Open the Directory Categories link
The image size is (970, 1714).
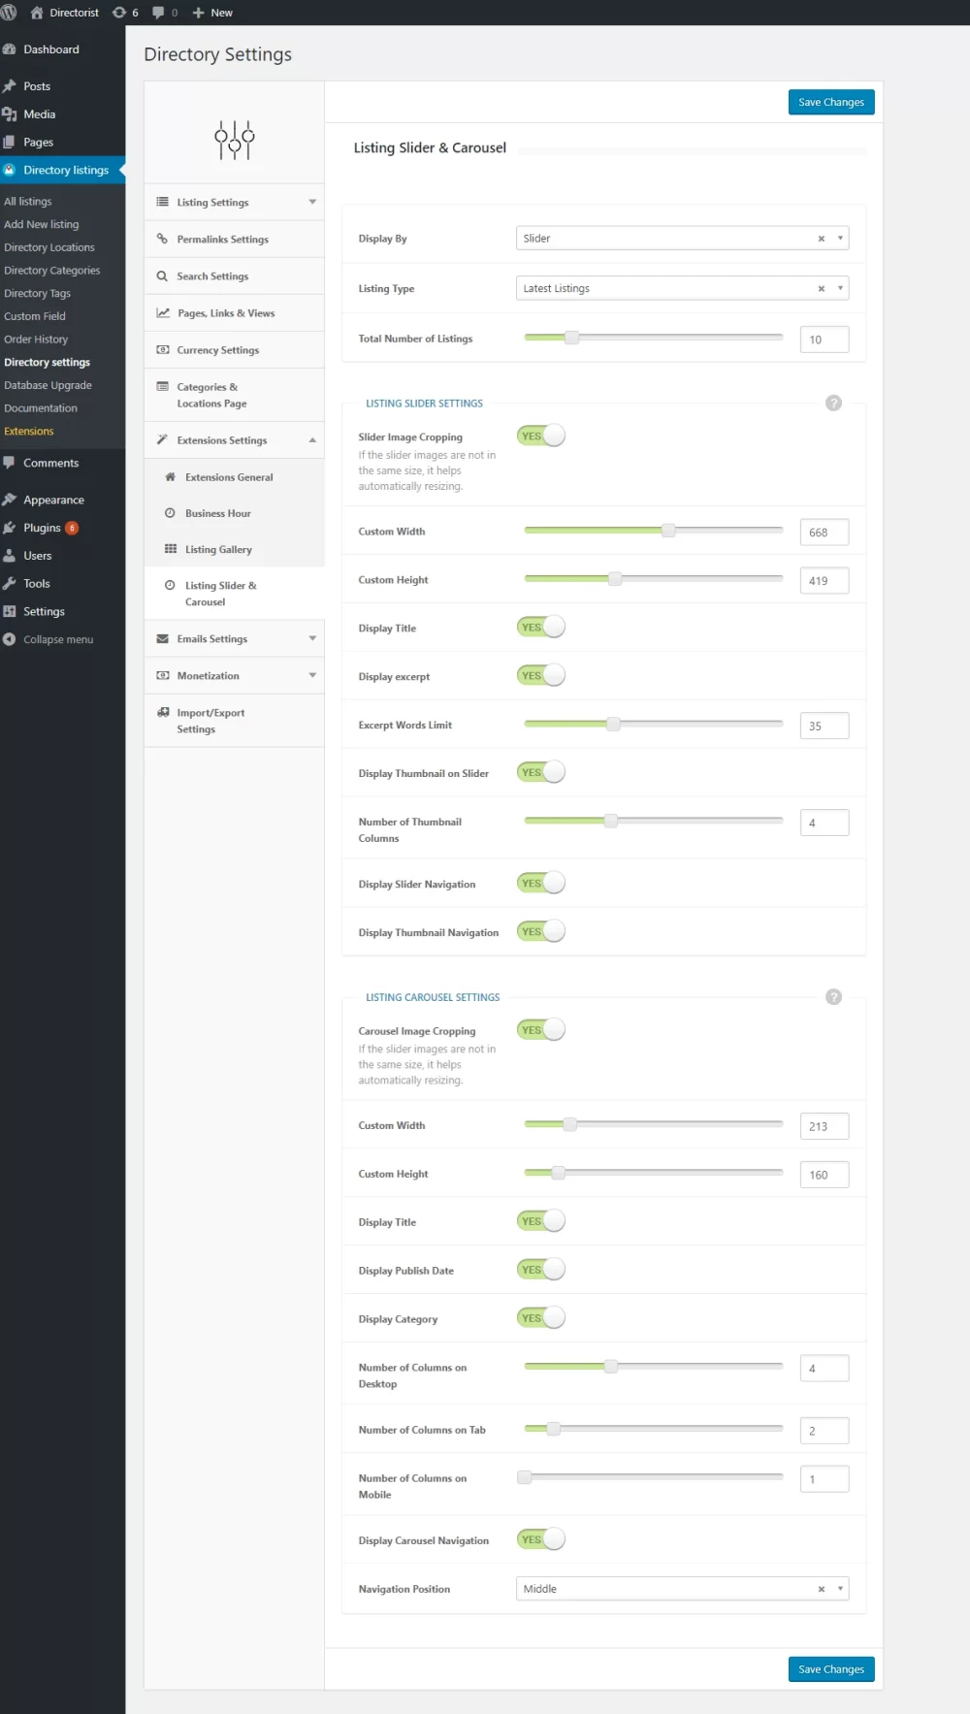click(52, 271)
